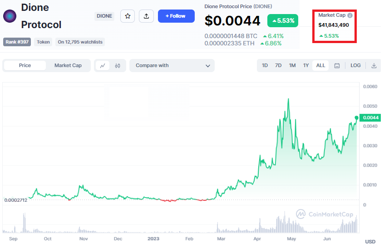
Task: Click the market cap 5.53% change text
Action: 329,36
